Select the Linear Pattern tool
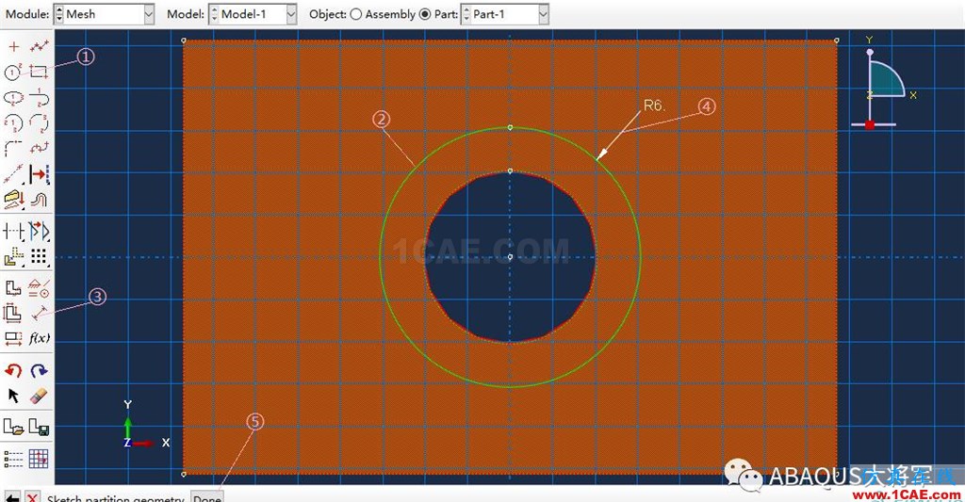The width and height of the screenshot is (965, 502). [x=39, y=256]
